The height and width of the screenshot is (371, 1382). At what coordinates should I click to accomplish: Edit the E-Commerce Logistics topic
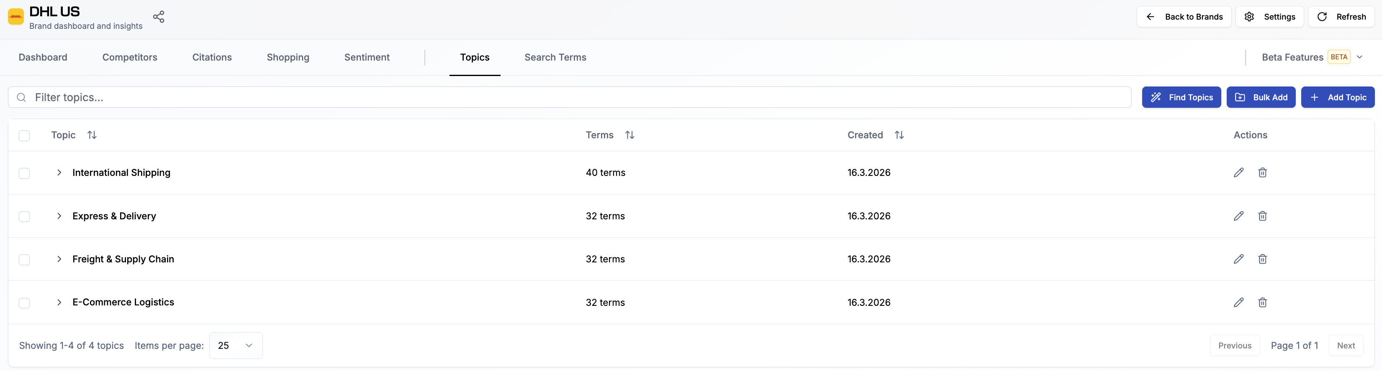click(x=1238, y=302)
